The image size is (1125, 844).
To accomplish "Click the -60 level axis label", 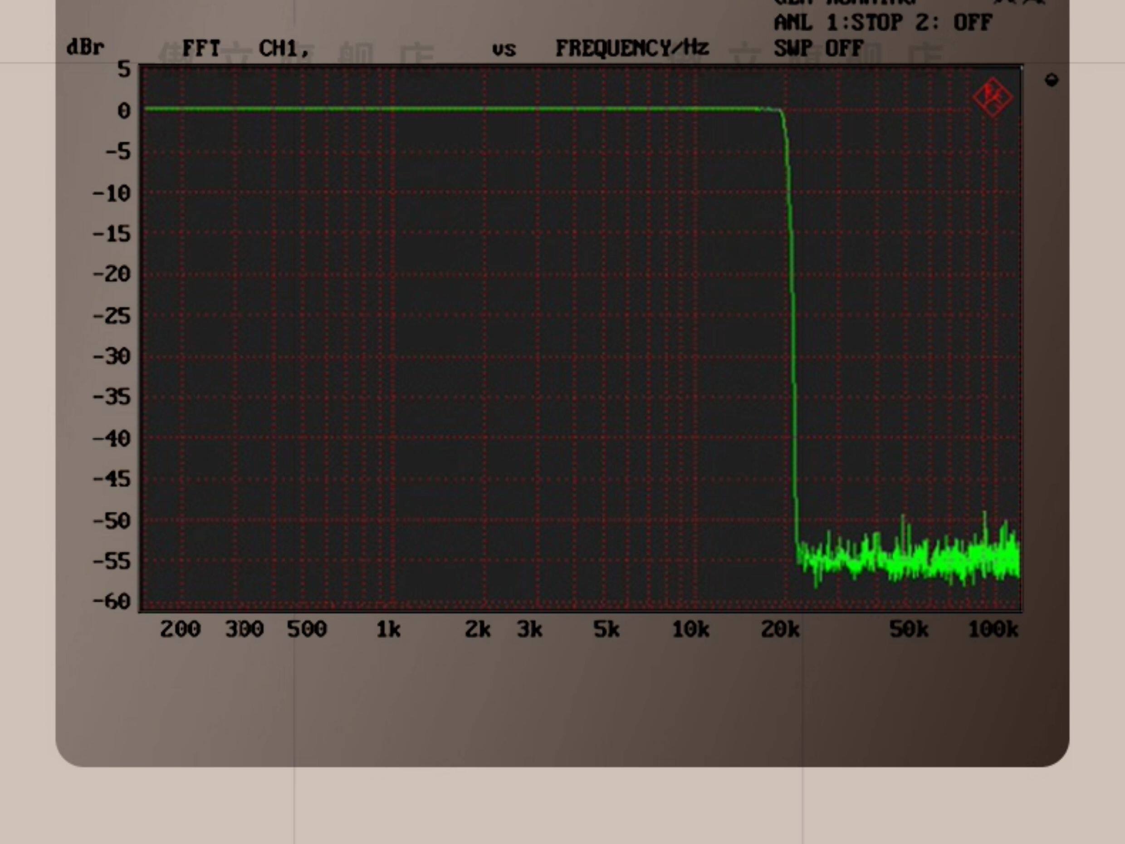I will [x=112, y=601].
